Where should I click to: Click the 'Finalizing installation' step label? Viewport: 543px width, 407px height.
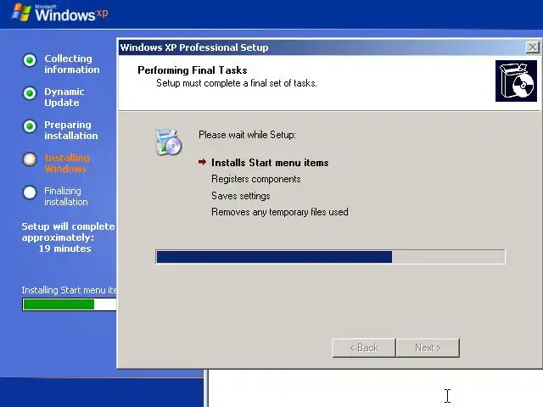coord(66,196)
